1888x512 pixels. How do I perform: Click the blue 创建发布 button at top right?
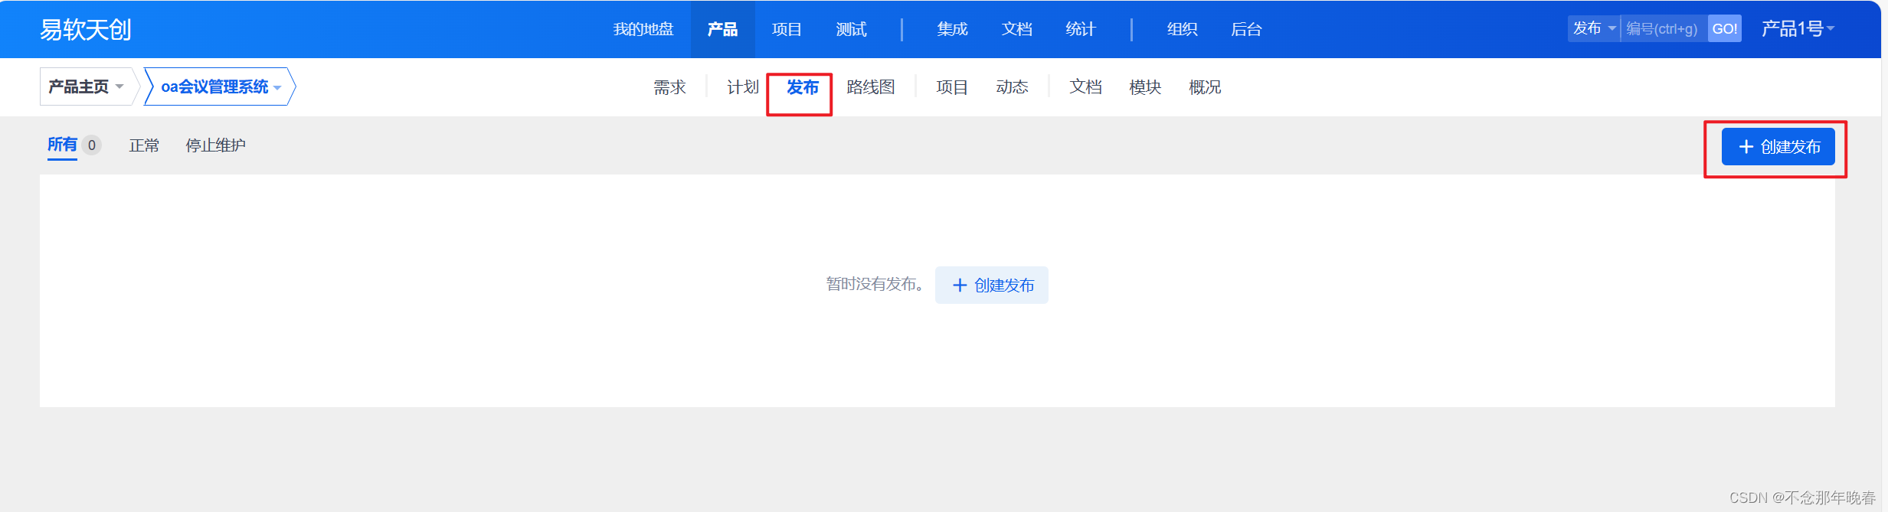(1778, 147)
